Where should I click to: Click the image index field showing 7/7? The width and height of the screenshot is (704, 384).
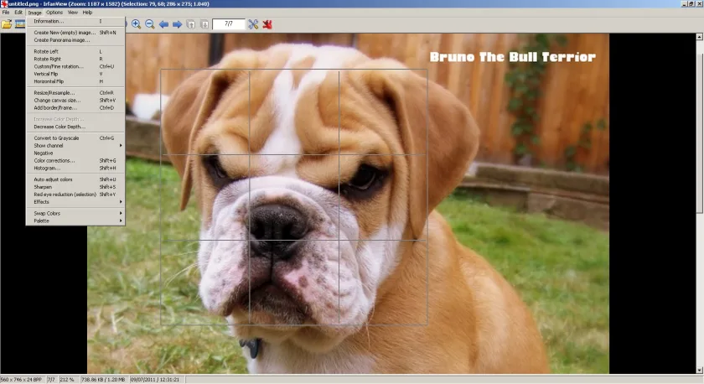[x=229, y=23]
